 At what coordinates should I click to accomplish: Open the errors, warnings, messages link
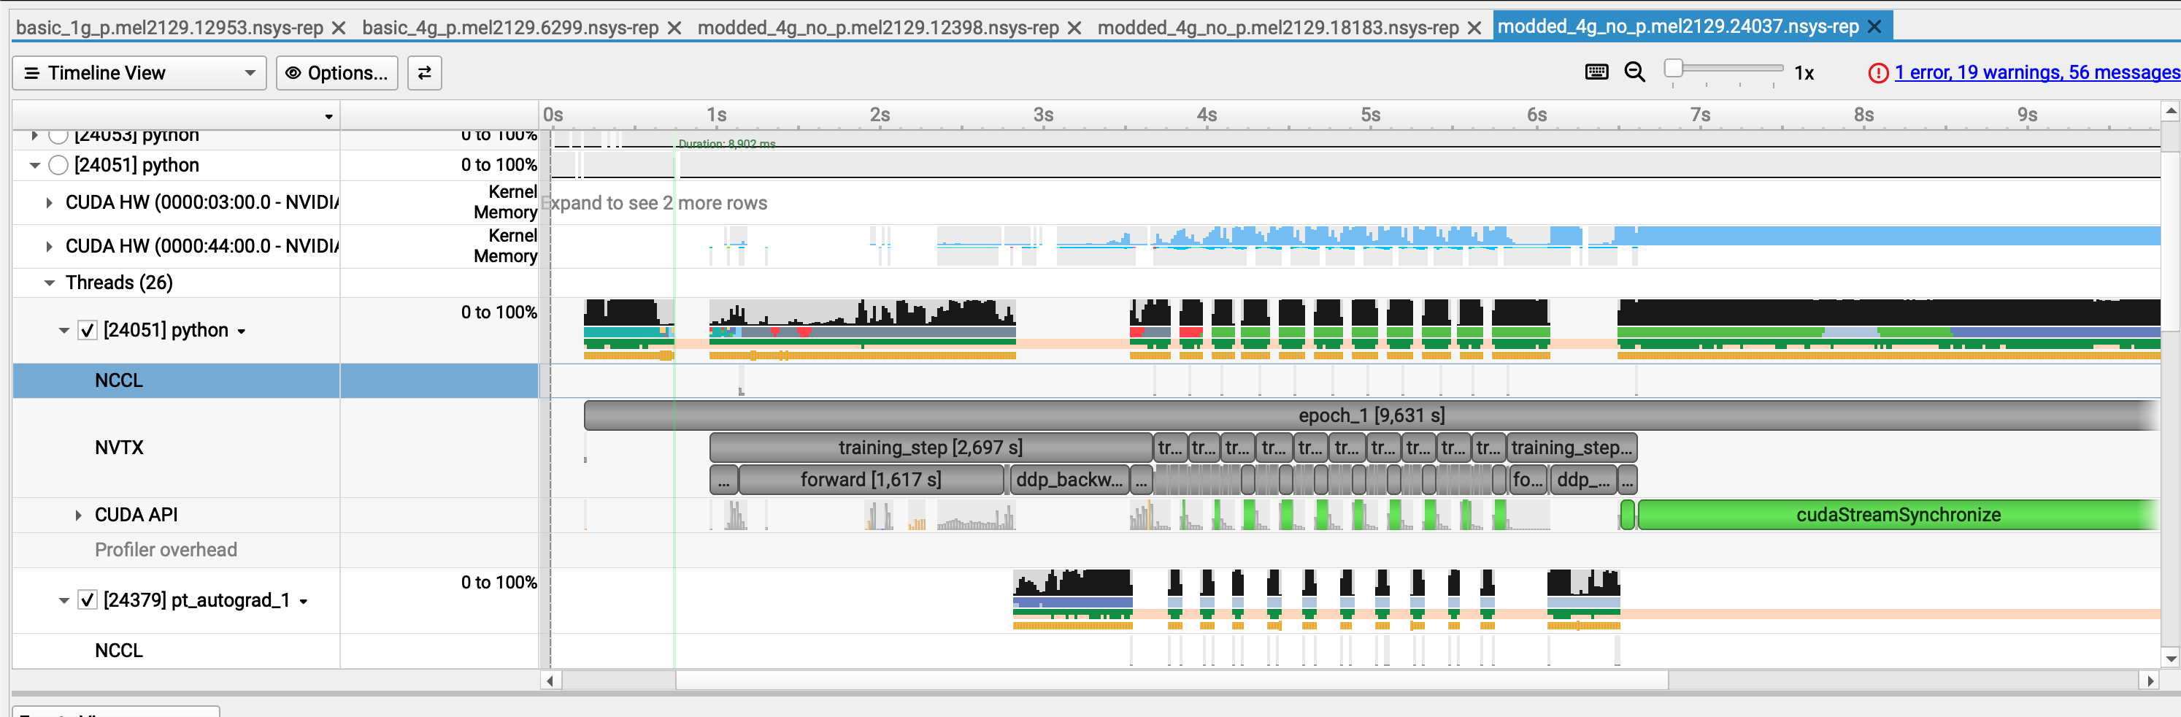pyautogui.click(x=2036, y=73)
